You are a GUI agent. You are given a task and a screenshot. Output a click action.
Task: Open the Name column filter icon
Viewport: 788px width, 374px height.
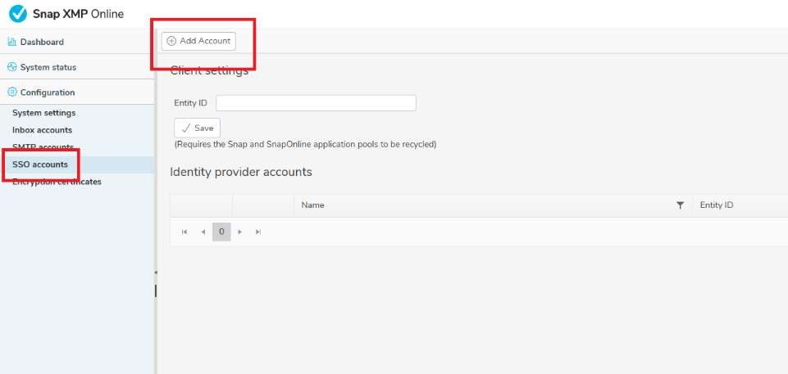pos(680,205)
